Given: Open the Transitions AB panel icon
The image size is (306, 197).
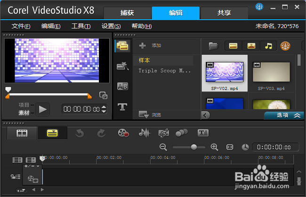Looking at the screenshot, I should pos(122,86).
